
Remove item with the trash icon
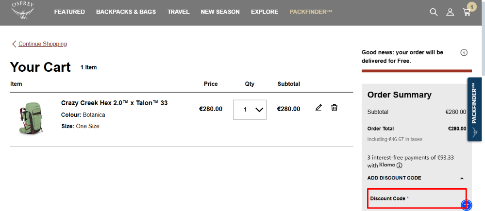coord(334,108)
